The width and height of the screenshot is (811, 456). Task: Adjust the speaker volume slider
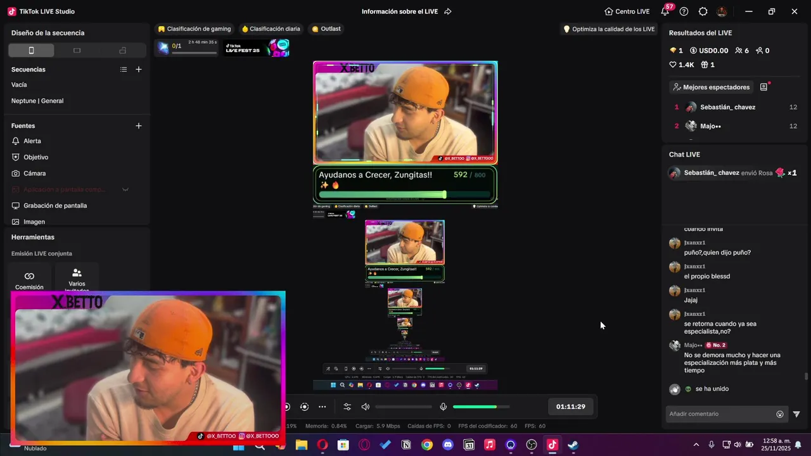404,407
